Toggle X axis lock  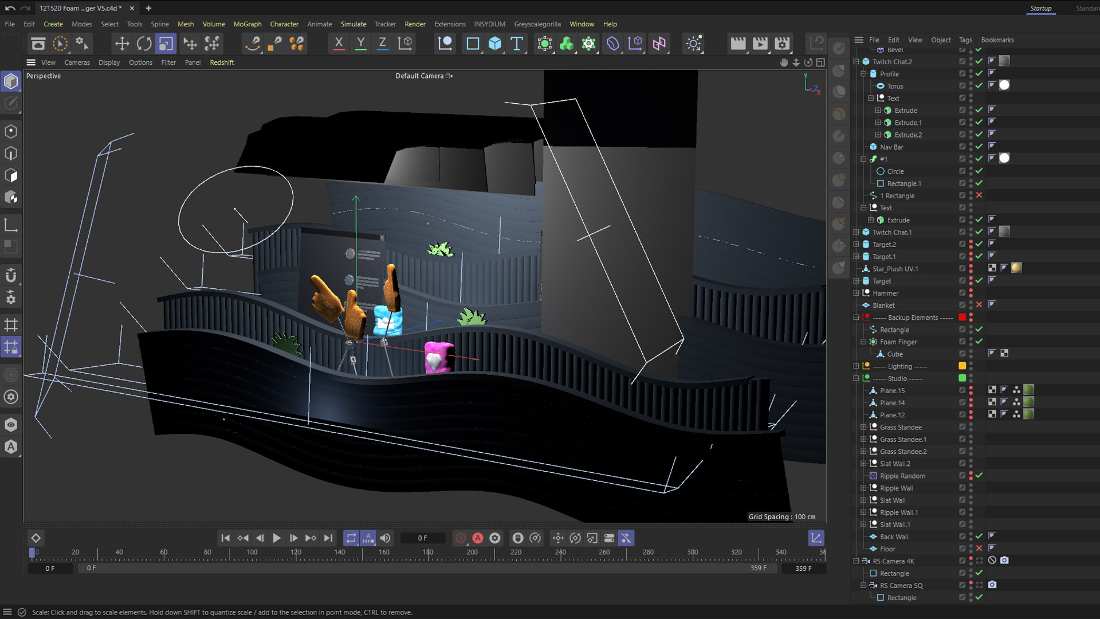(x=339, y=44)
